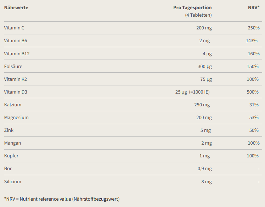Click the Vitamin B6 row label
265x207 pixels.
click(16, 41)
